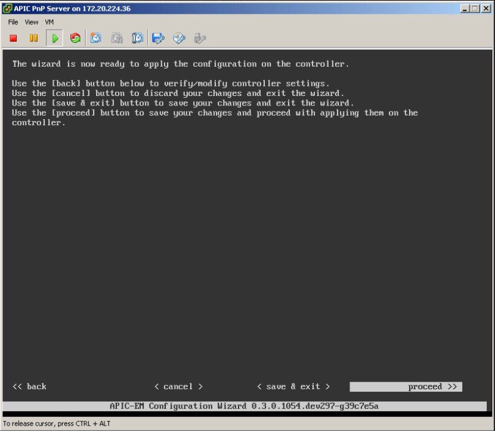Minimize the APIC PnP Server window

coord(465,8)
